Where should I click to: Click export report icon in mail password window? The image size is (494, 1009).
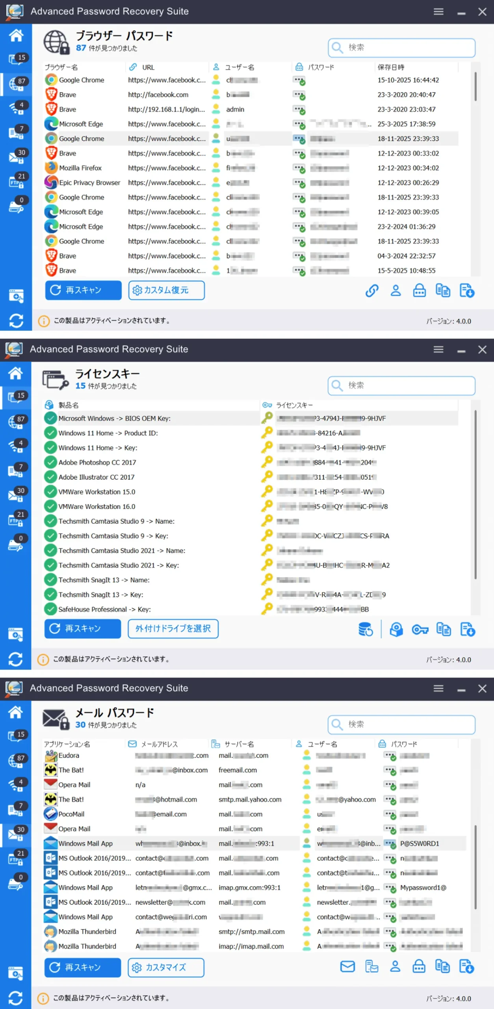click(x=466, y=966)
